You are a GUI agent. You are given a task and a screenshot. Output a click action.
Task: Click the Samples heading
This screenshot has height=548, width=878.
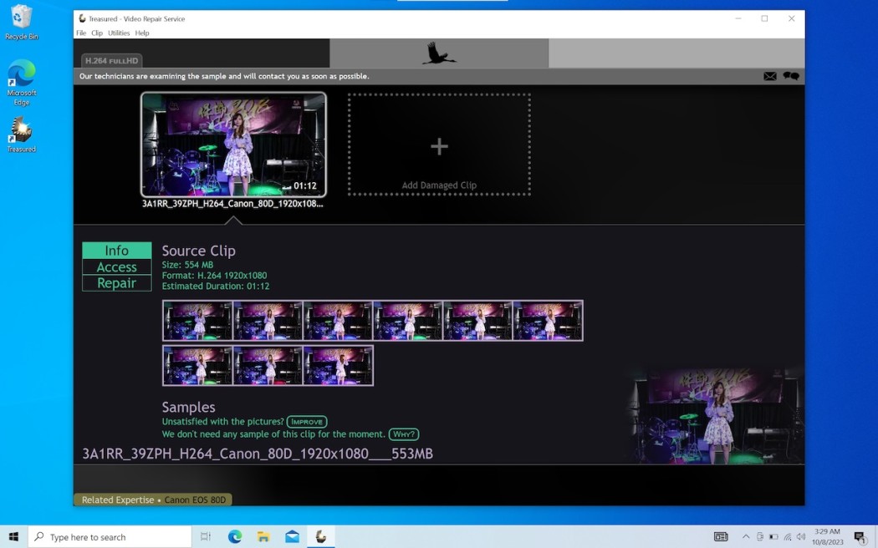189,407
